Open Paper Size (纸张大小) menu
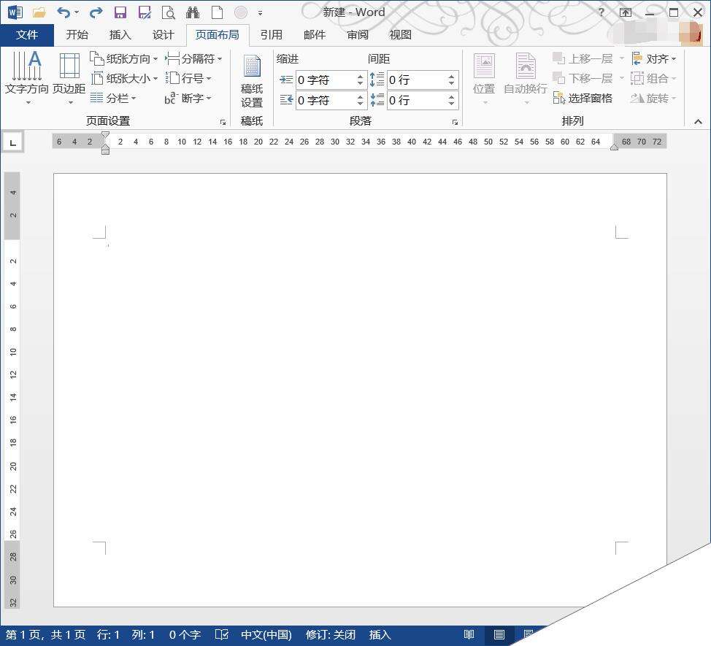This screenshot has height=646, width=711. point(124,78)
